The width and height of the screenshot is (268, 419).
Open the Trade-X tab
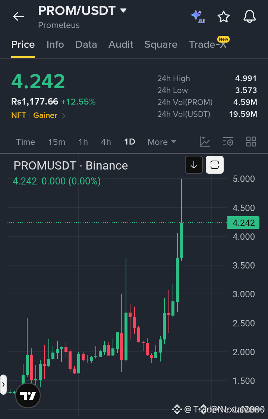208,44
